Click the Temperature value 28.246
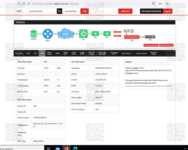The image size is (188, 150). (47, 80)
